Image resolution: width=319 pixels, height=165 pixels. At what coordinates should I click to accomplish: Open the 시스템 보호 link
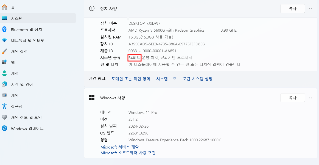(x=166, y=78)
